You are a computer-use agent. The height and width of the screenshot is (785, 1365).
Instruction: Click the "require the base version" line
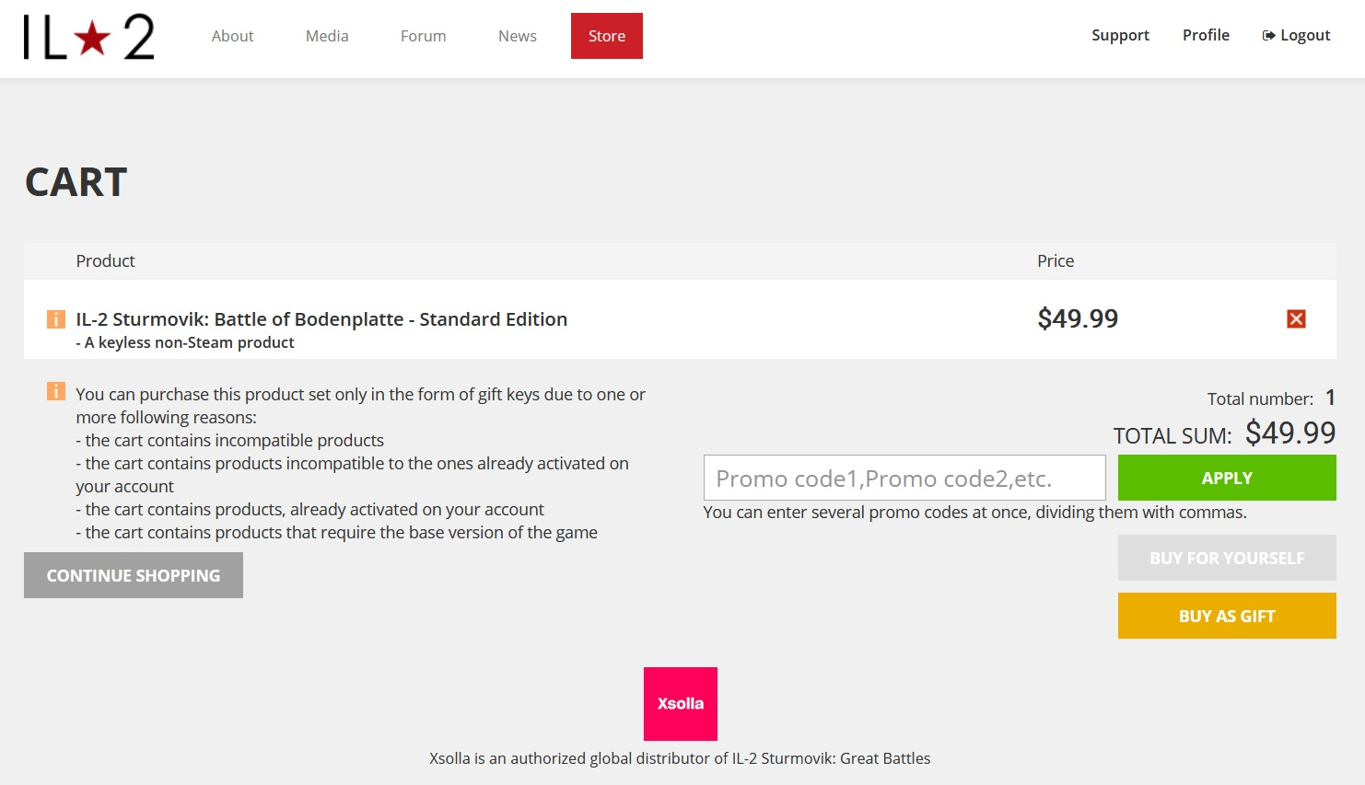click(x=337, y=532)
